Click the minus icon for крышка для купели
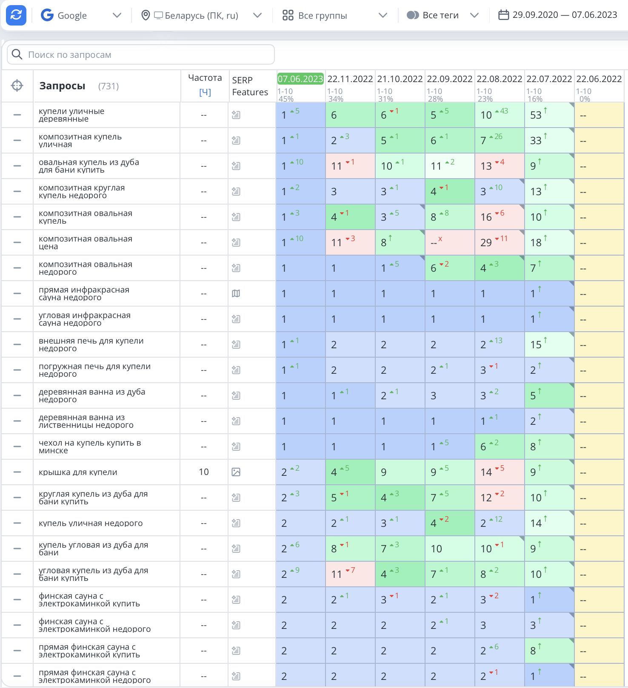 point(17,472)
